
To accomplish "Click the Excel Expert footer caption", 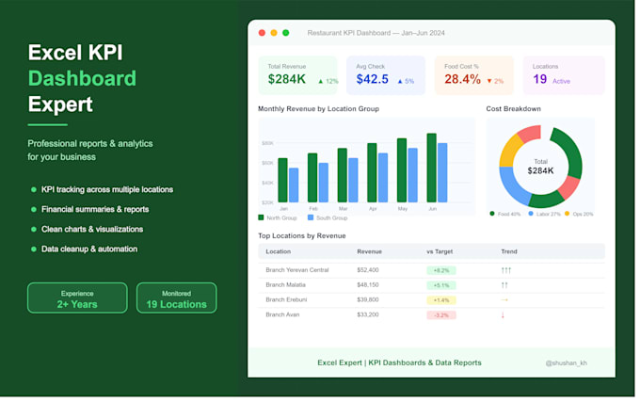I will pyautogui.click(x=399, y=362).
